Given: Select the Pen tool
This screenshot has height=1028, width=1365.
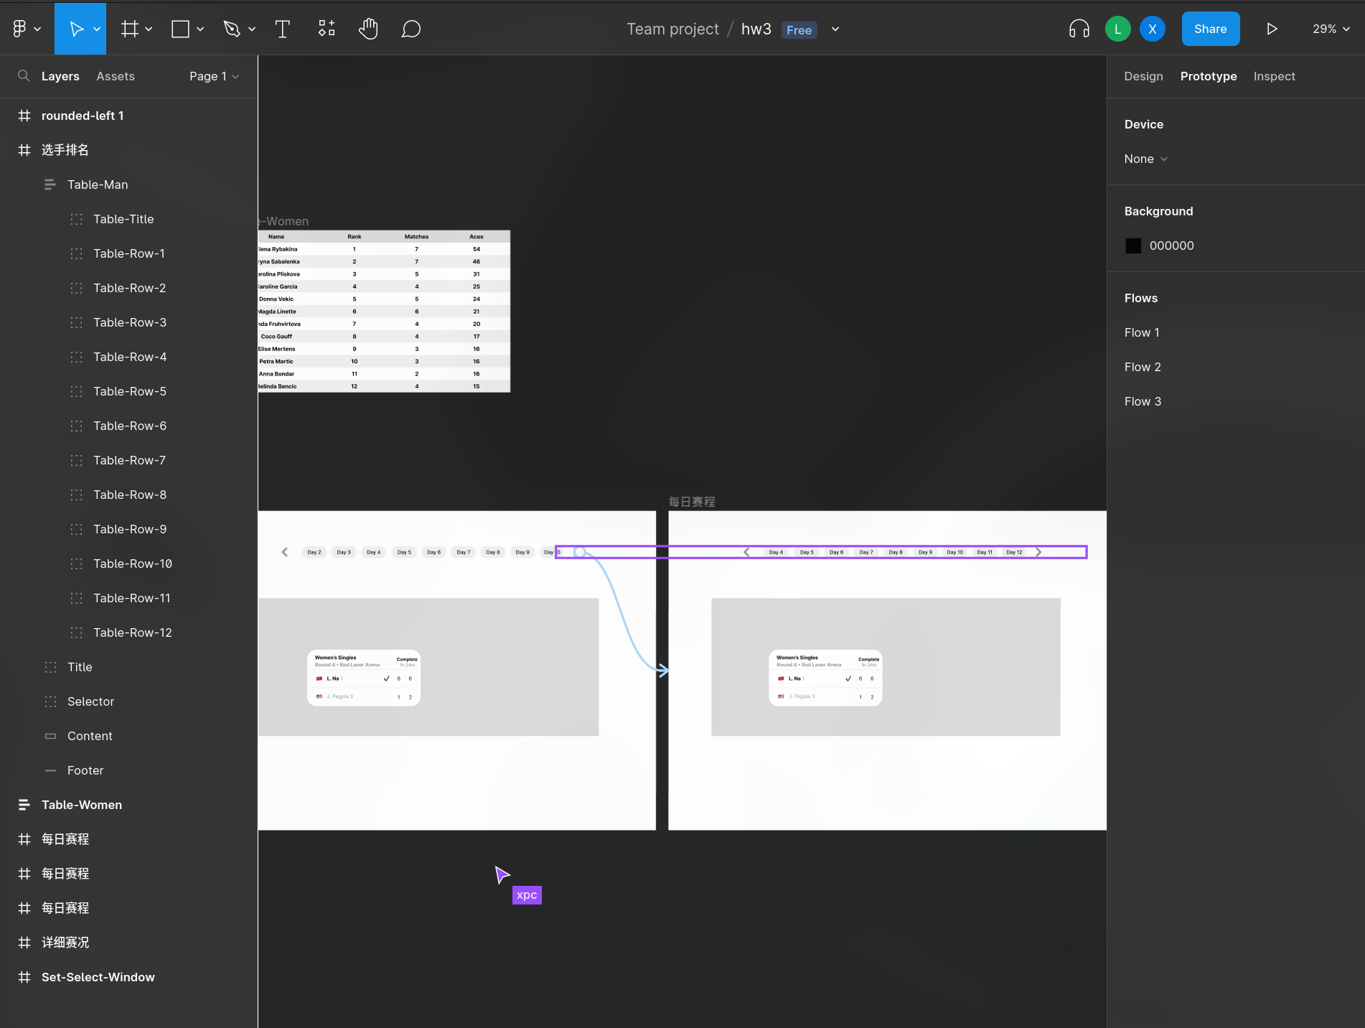Looking at the screenshot, I should pos(231,29).
